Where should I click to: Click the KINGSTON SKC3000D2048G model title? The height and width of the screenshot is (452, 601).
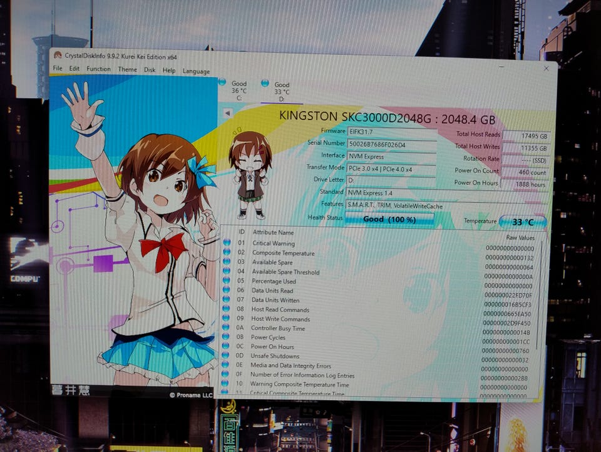[x=387, y=118]
